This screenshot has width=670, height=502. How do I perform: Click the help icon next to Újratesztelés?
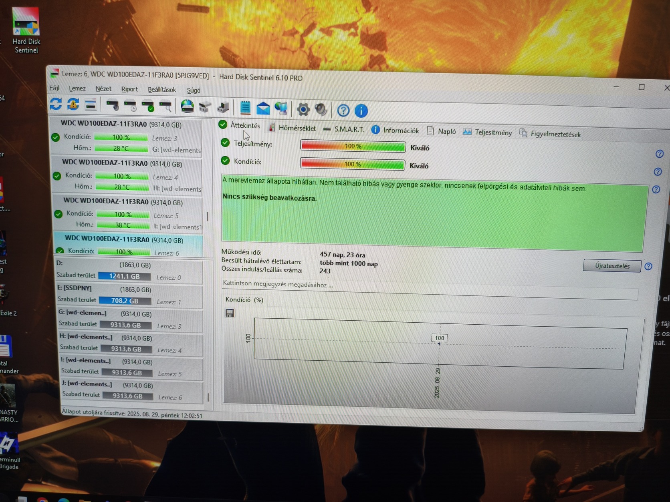tap(648, 266)
